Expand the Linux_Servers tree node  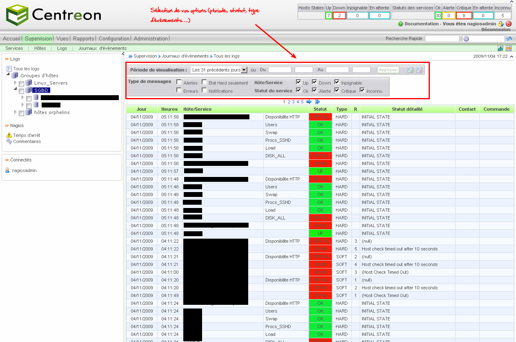(16, 83)
